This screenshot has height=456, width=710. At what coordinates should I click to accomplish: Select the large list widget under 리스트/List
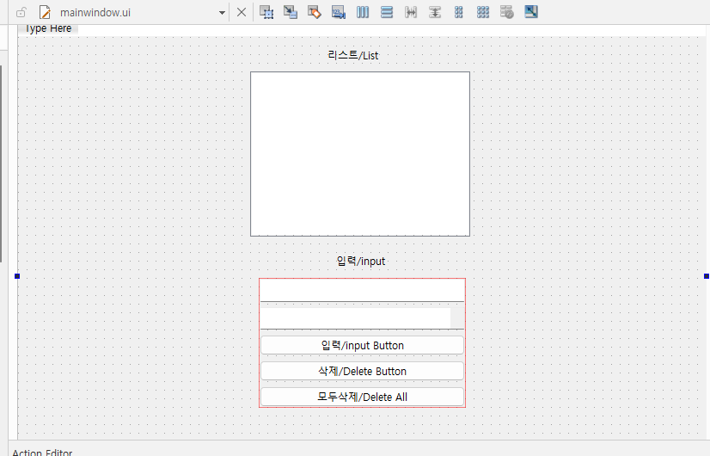(x=360, y=153)
